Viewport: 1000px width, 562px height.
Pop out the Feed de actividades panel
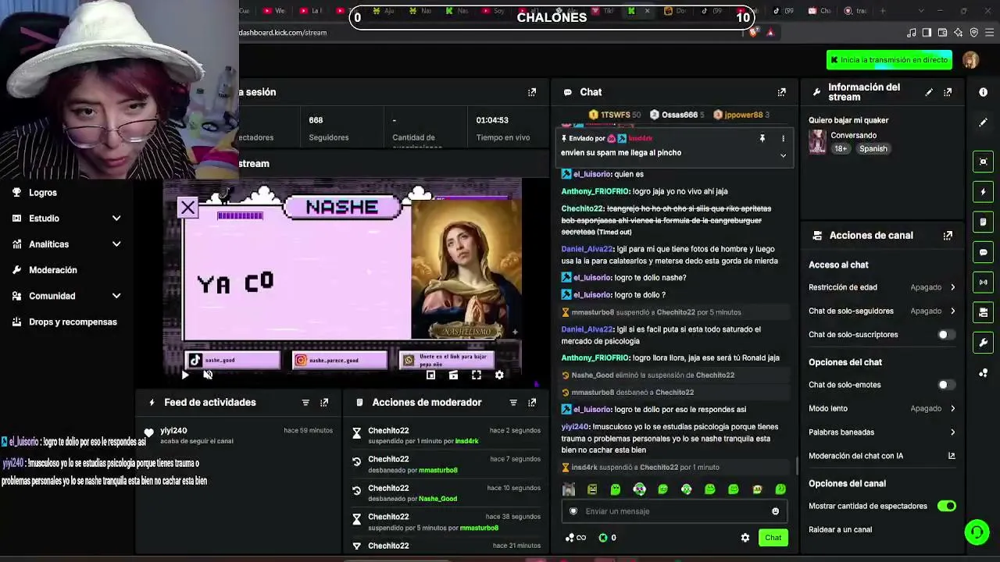(x=324, y=402)
